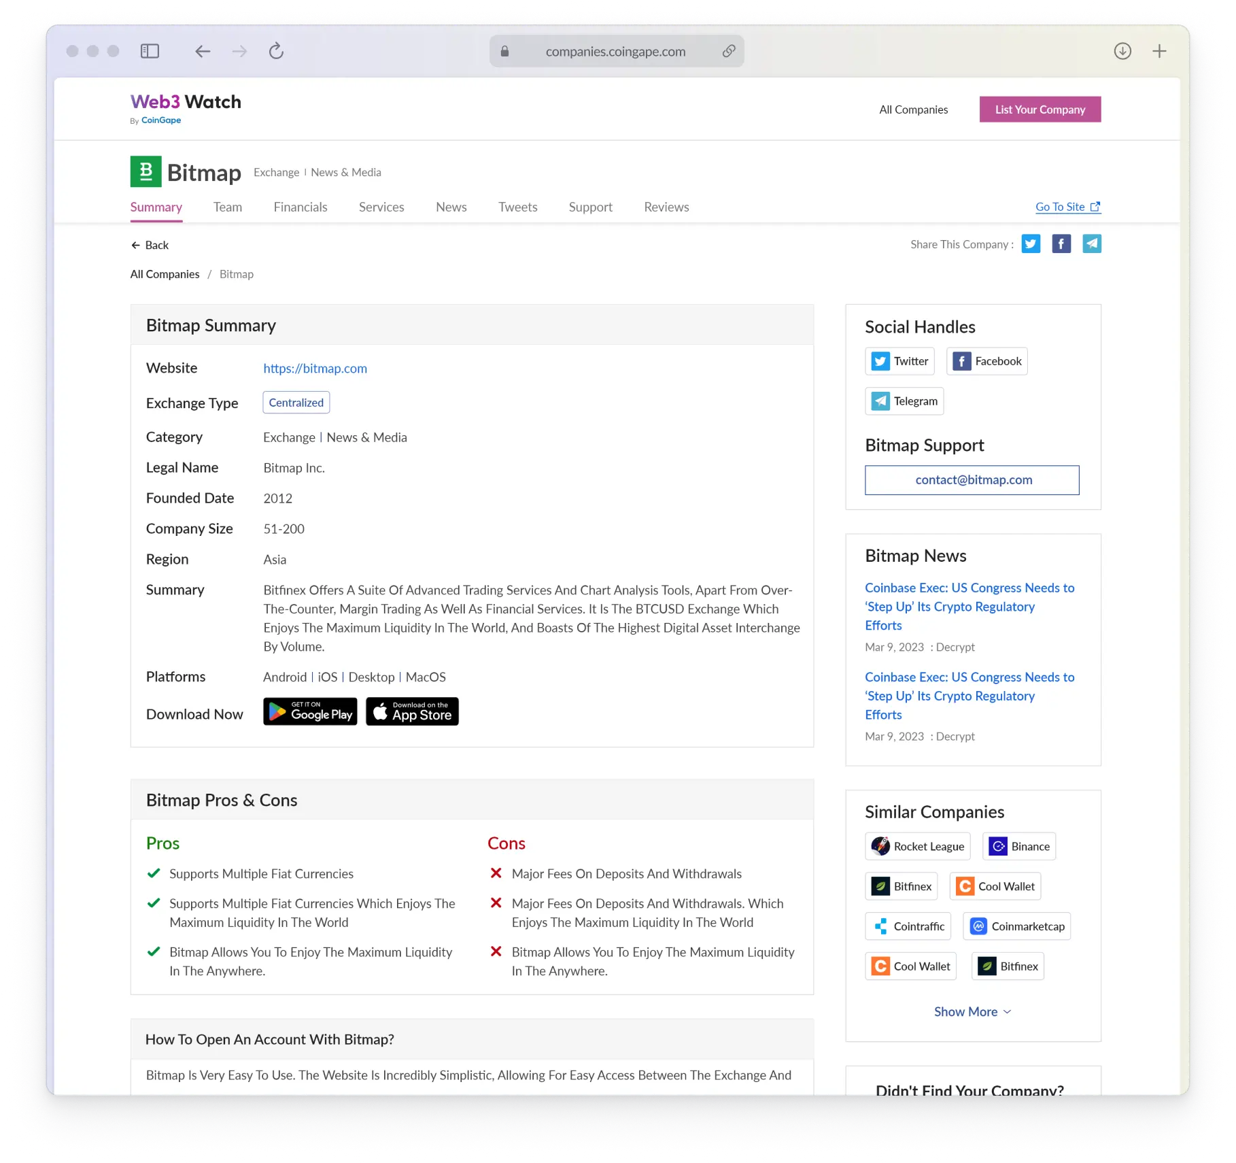The height and width of the screenshot is (1163, 1236).
Task: Switch to the Team tab
Action: 228,207
